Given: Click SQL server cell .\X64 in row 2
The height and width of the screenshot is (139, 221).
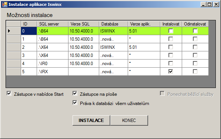Looking at the screenshot, I should point(53,47).
